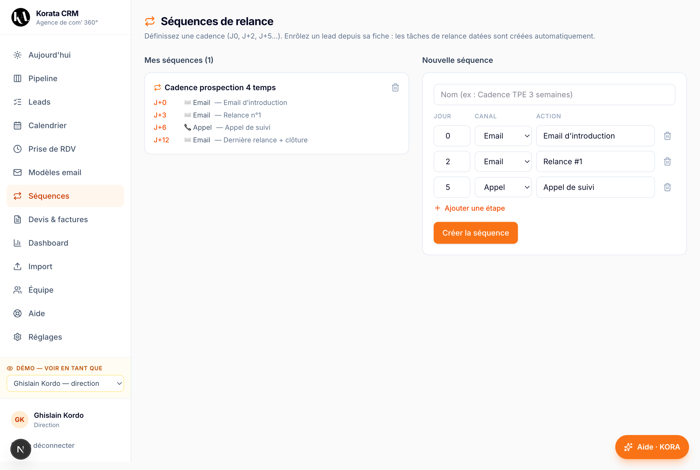Click the Next.js N badge icon
Viewport: 700px width, 470px height.
point(21,449)
